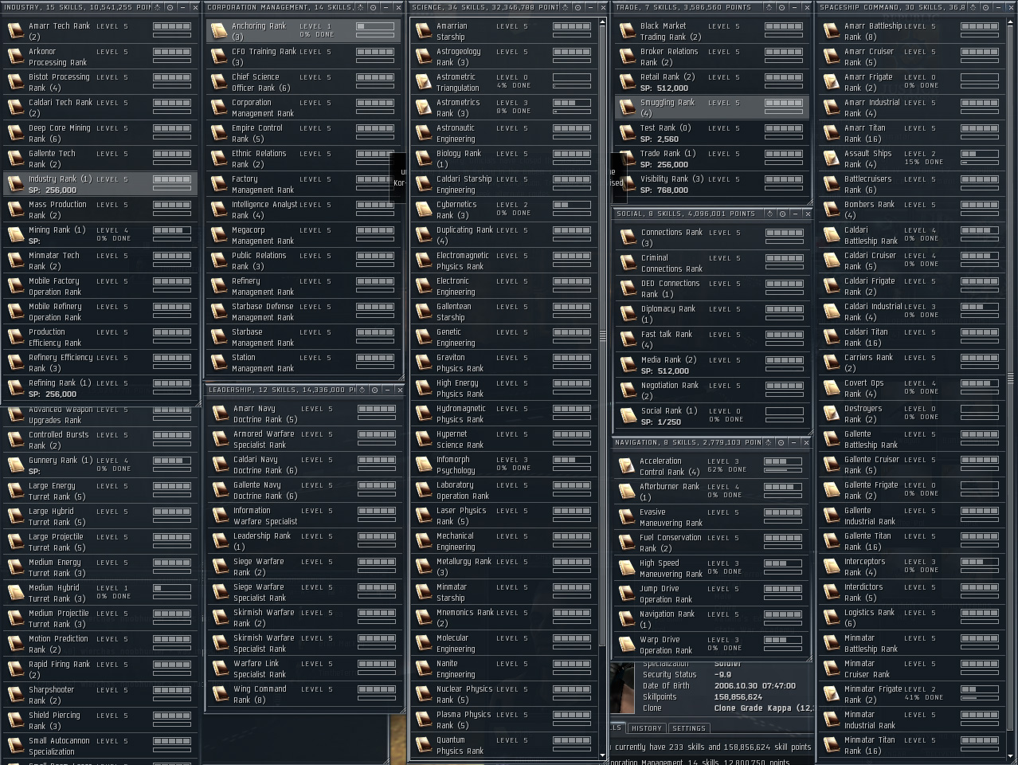Select the Nanite Engineering skill row

click(x=505, y=669)
